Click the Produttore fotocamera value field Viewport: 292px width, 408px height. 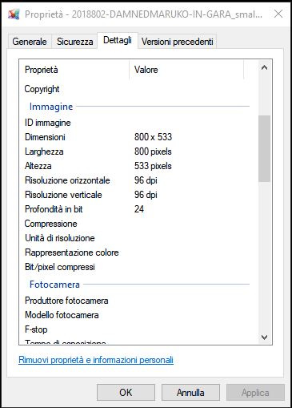click(x=190, y=301)
